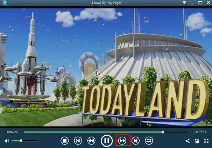Rewind the video
Viewport: 212px width, 148px height.
91,141
